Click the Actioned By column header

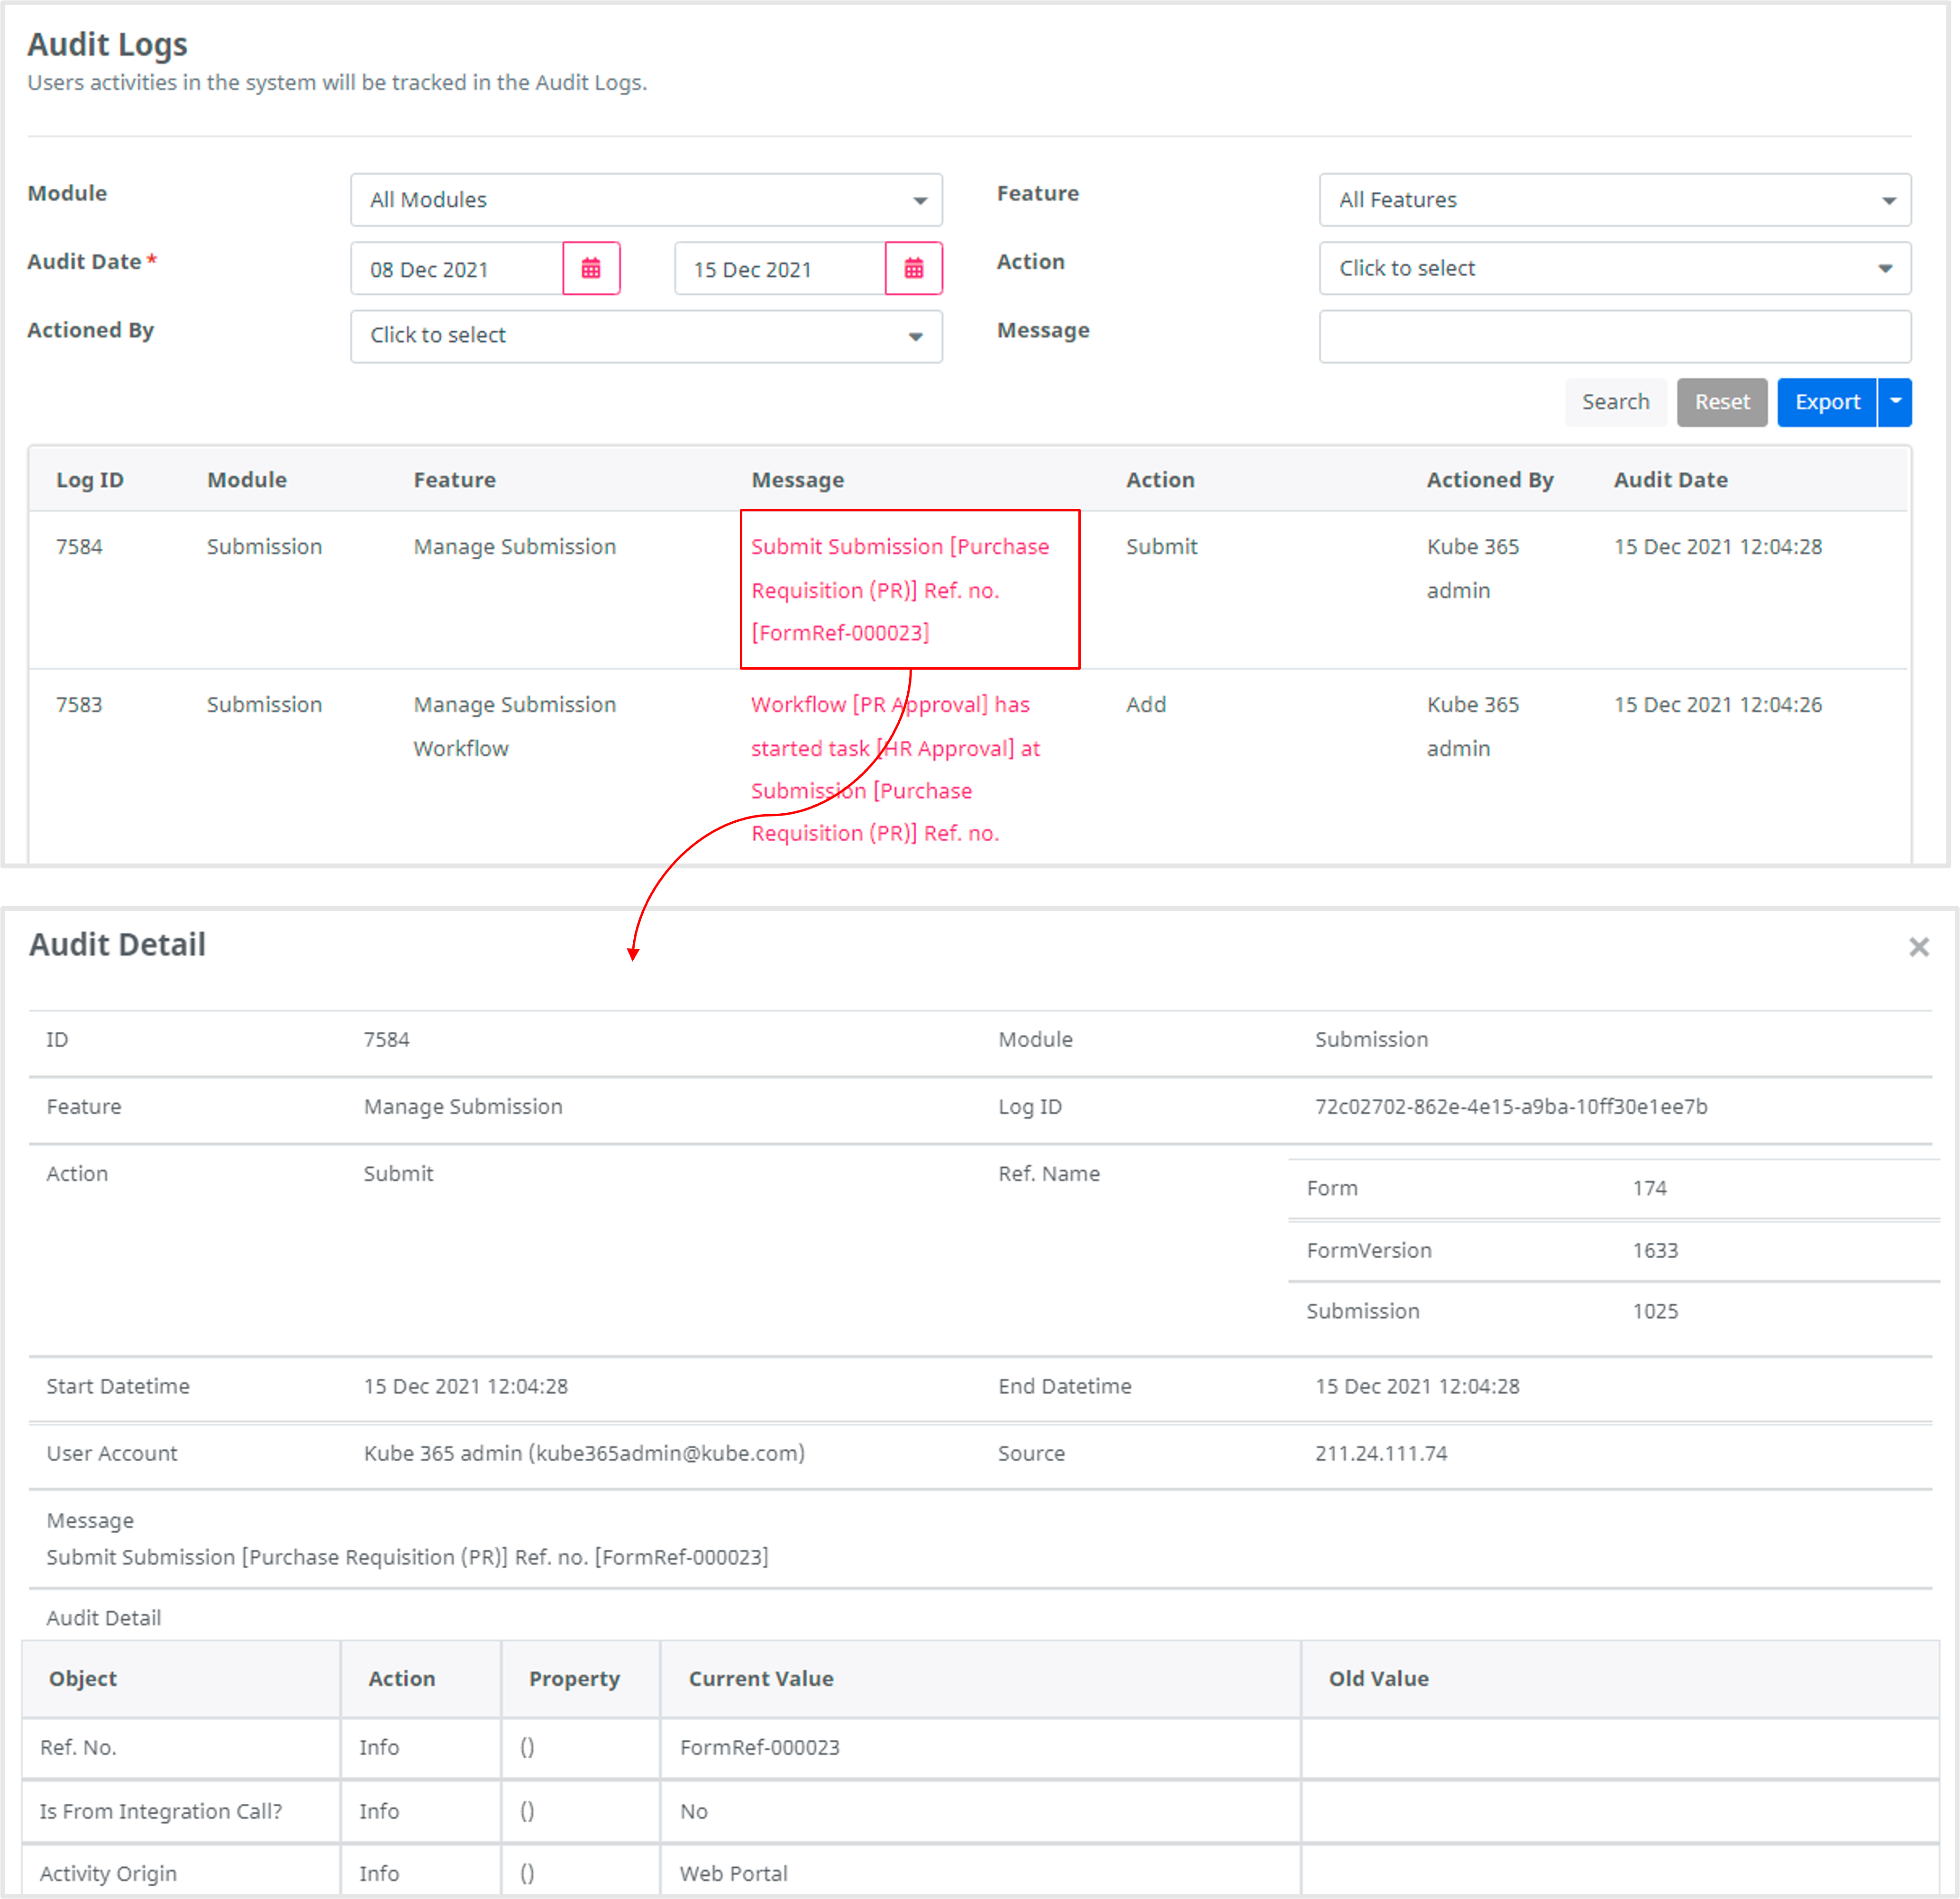coord(1489,480)
